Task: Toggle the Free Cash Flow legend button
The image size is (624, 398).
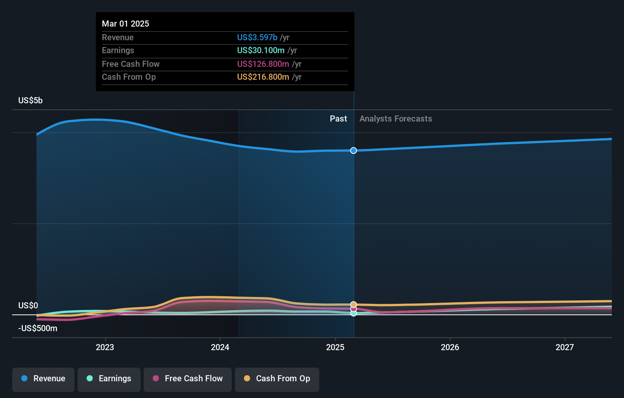Action: point(188,379)
